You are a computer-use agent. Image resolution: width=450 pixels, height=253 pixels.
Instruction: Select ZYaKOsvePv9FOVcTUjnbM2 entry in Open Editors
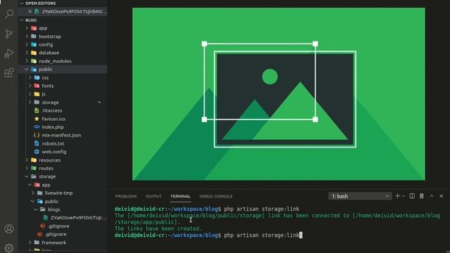[63, 11]
